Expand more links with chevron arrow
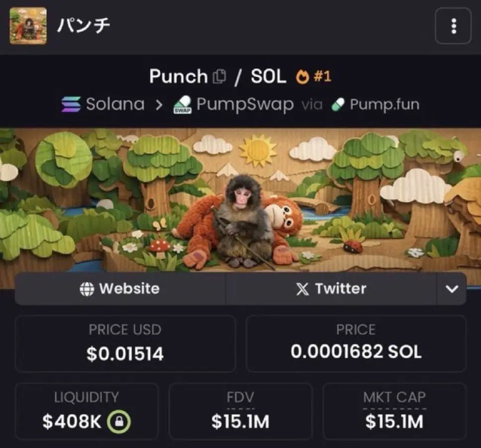This screenshot has height=448, width=481. pyautogui.click(x=452, y=289)
